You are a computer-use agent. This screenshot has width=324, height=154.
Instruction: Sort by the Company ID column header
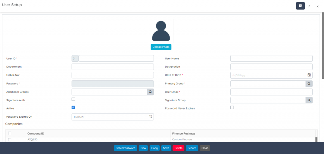[36, 134]
